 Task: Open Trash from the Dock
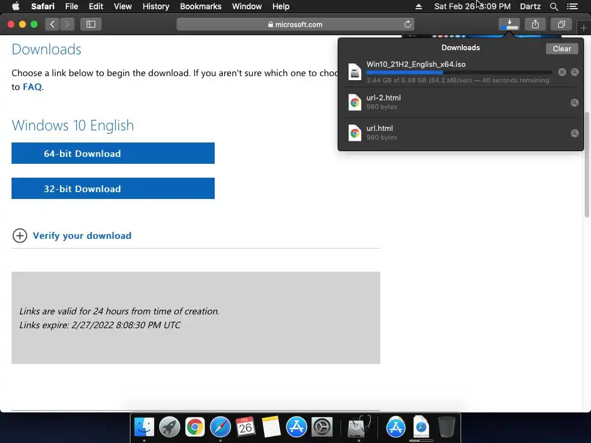pyautogui.click(x=447, y=427)
